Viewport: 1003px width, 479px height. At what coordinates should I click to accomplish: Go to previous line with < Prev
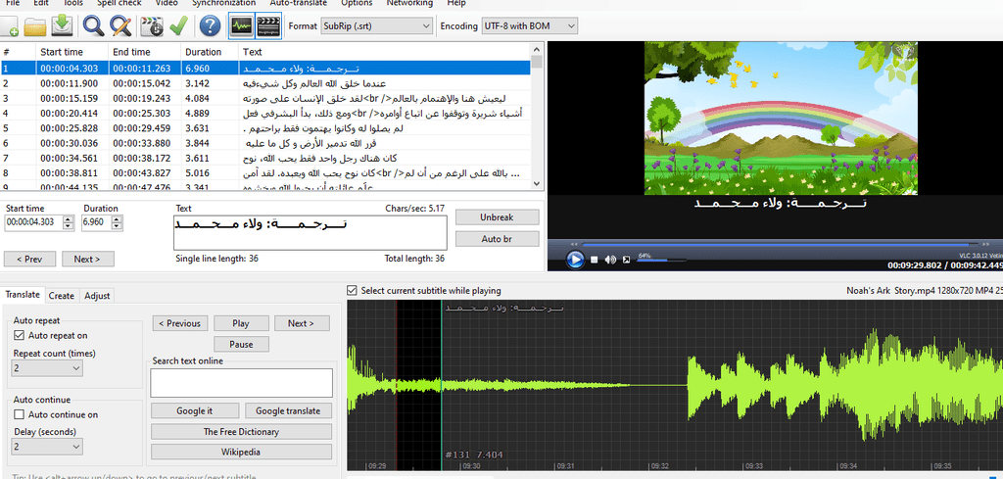click(x=29, y=259)
